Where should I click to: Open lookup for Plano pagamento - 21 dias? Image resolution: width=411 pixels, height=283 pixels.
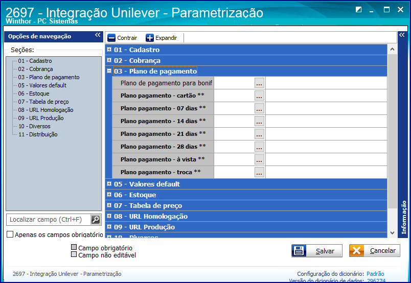pos(259,134)
